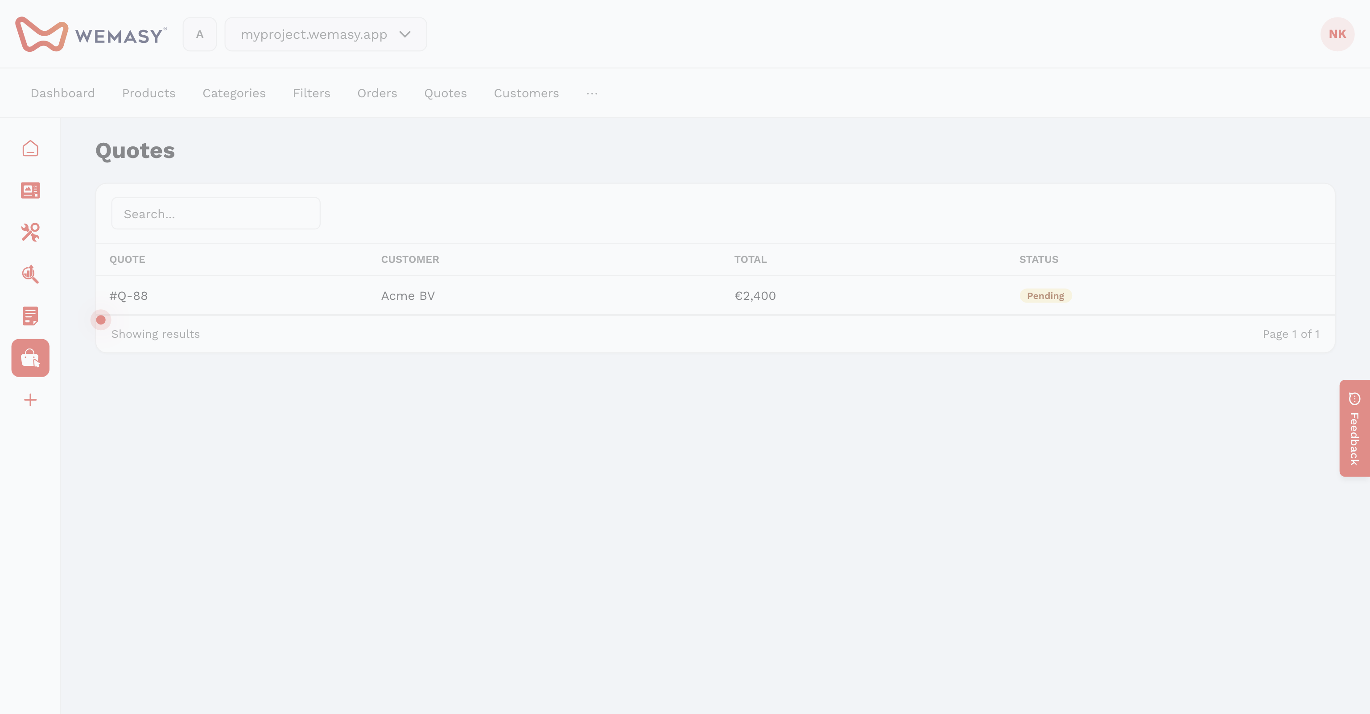The height and width of the screenshot is (714, 1370).
Task: Sort by the QUOTE column header
Action: pos(128,260)
